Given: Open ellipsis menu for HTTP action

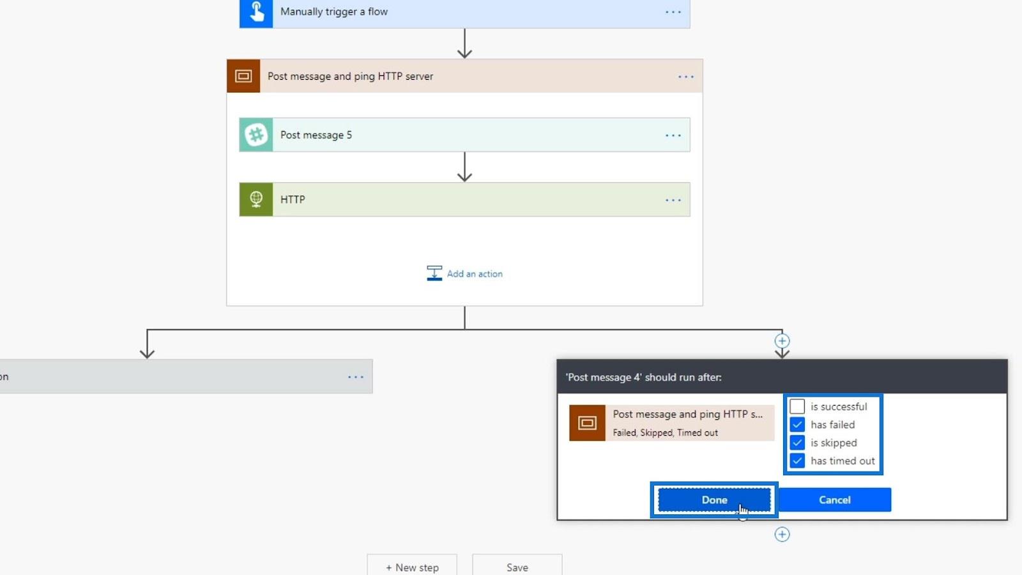Looking at the screenshot, I should point(673,200).
